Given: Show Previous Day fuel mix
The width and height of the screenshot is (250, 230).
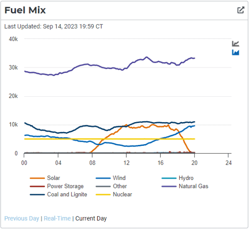Looking at the screenshot, I should coord(22,218).
